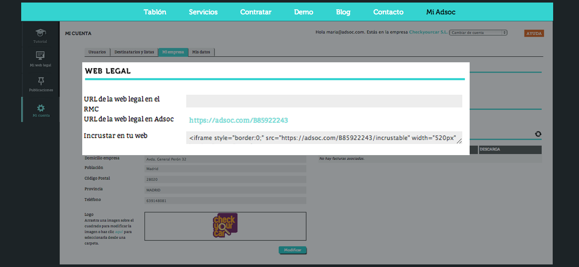This screenshot has height=267, width=579.
Task: Open the Servicios menu item
Action: pyautogui.click(x=203, y=12)
